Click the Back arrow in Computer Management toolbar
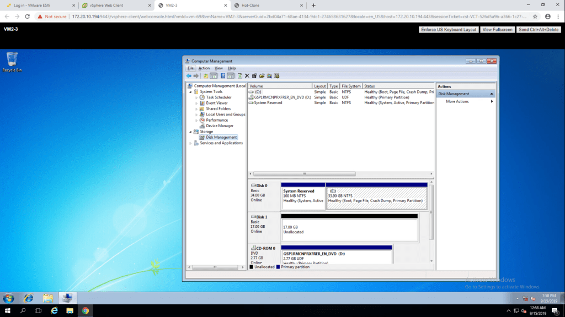Image resolution: width=565 pixels, height=317 pixels. click(189, 76)
